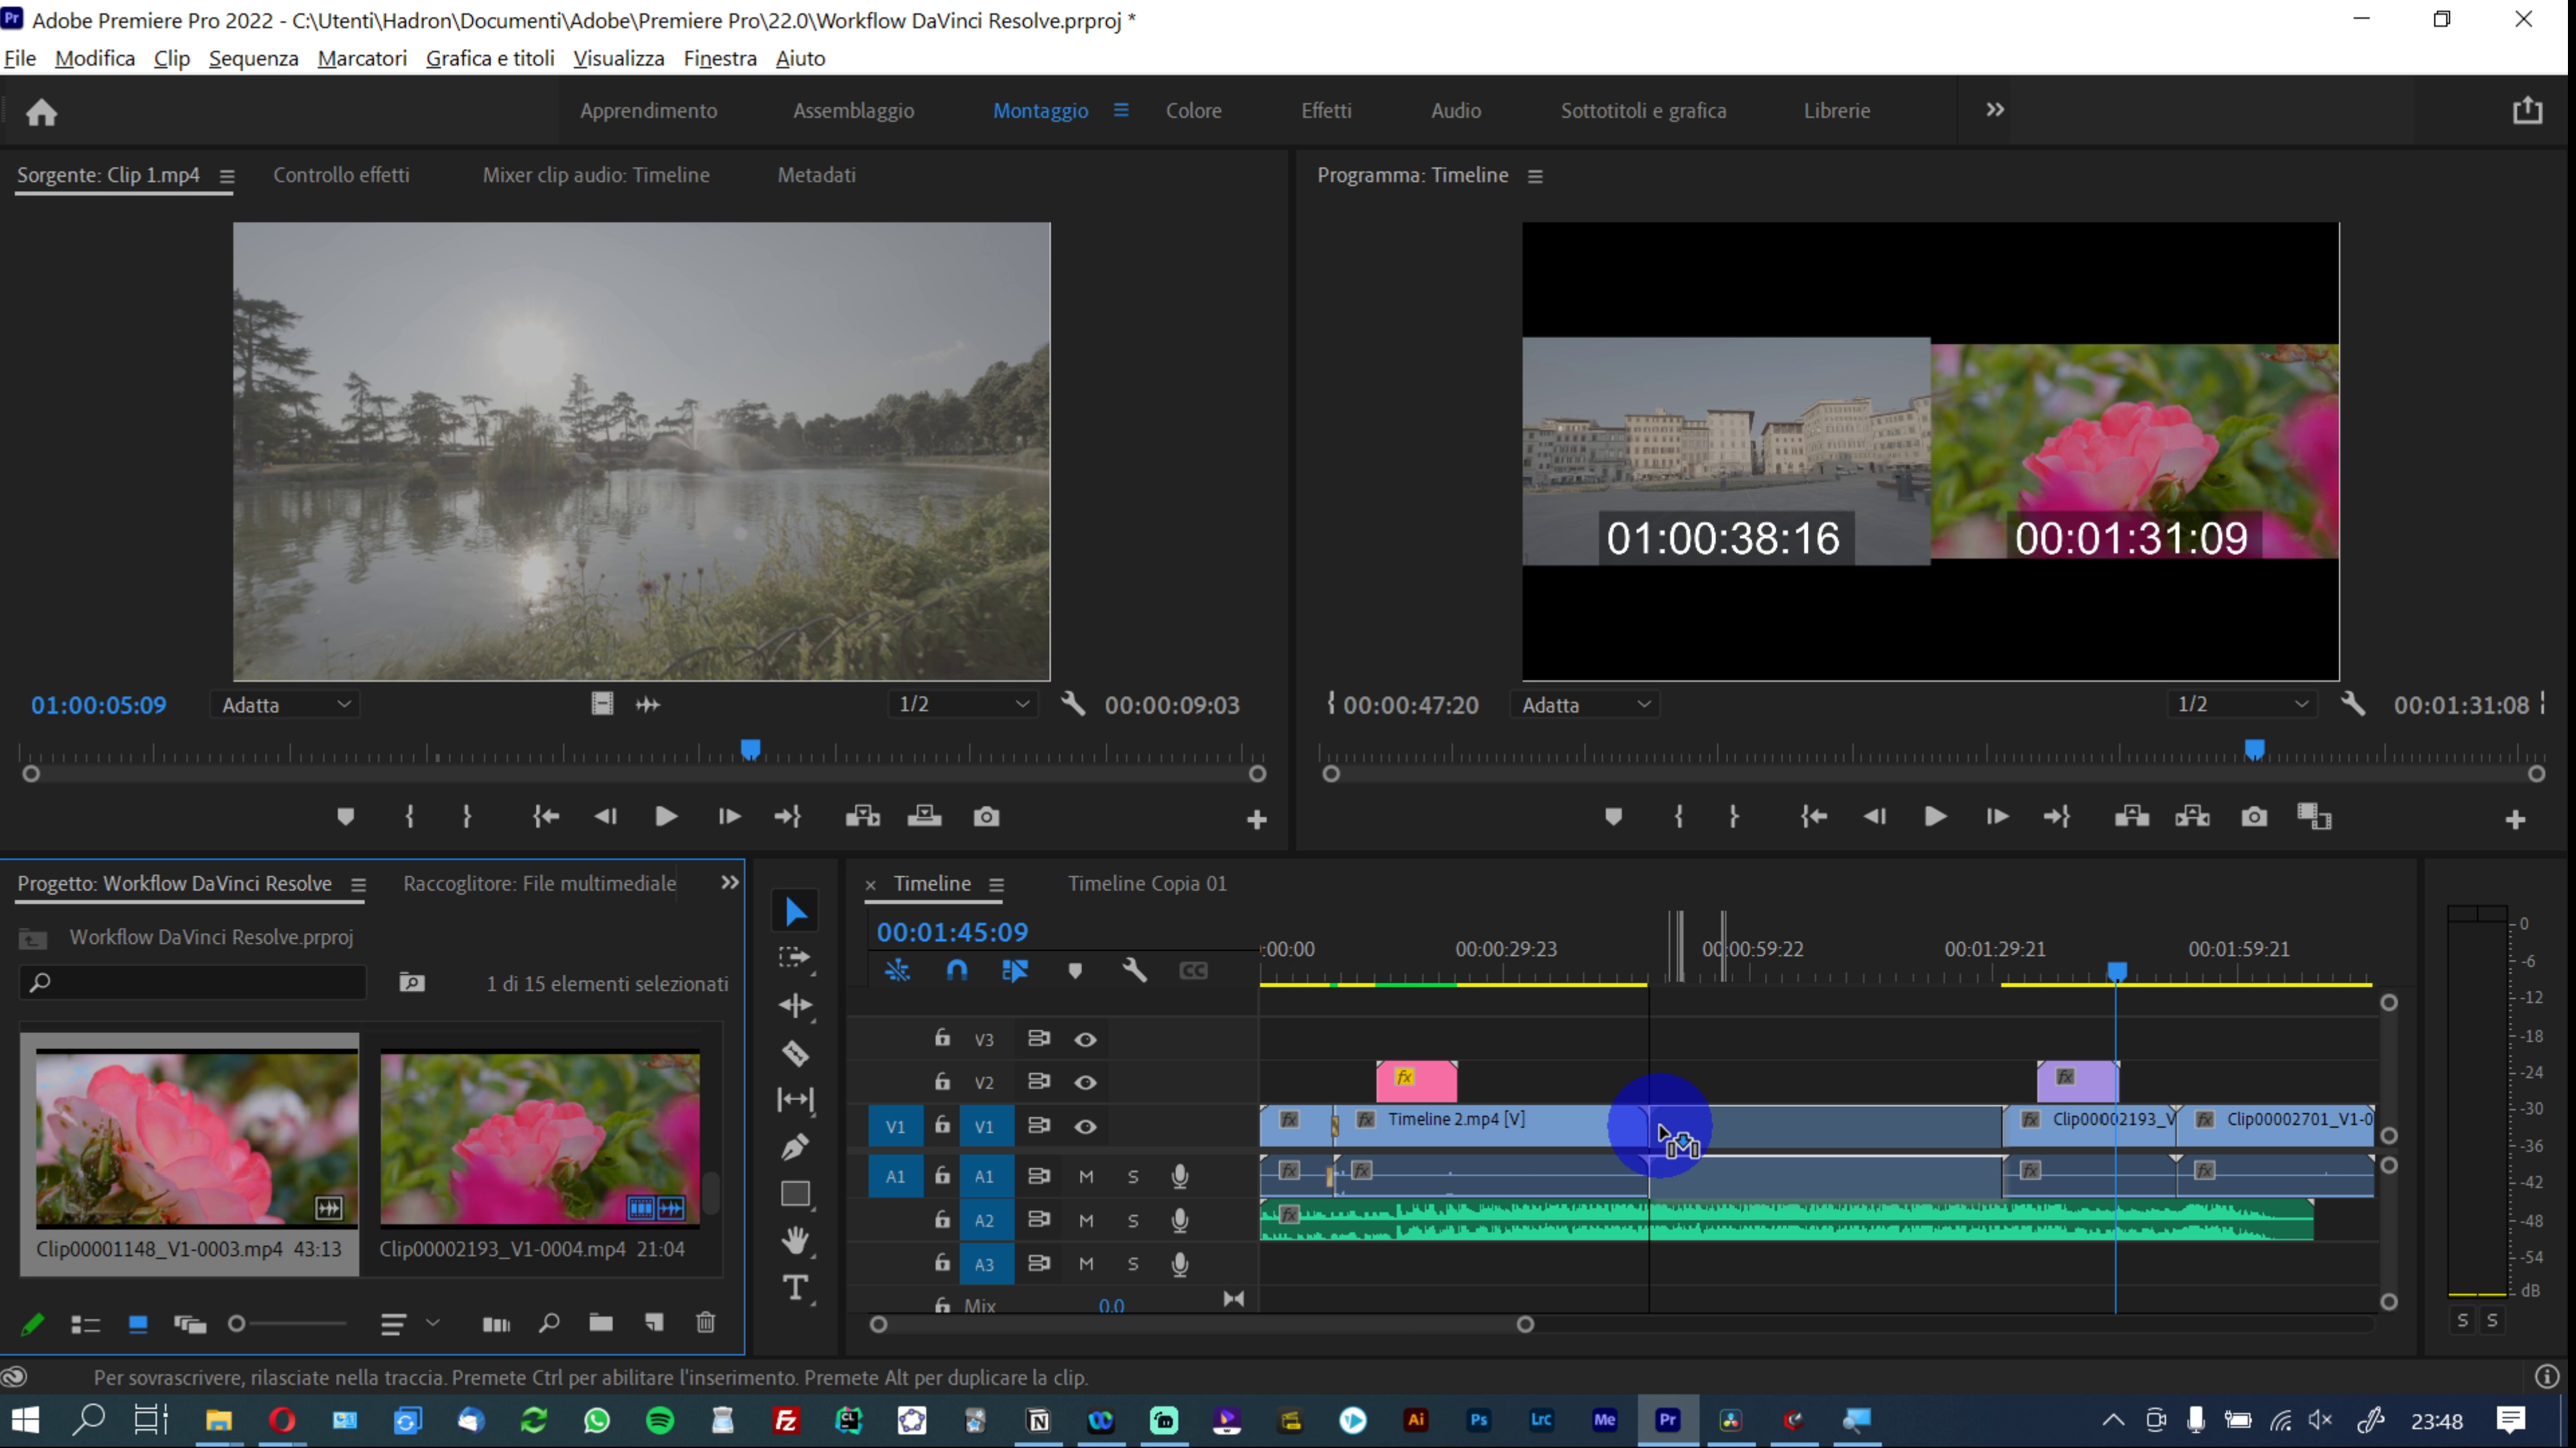Screen dimensions: 2576x1448
Task: Select the Rectangle tool
Action: [796, 1194]
